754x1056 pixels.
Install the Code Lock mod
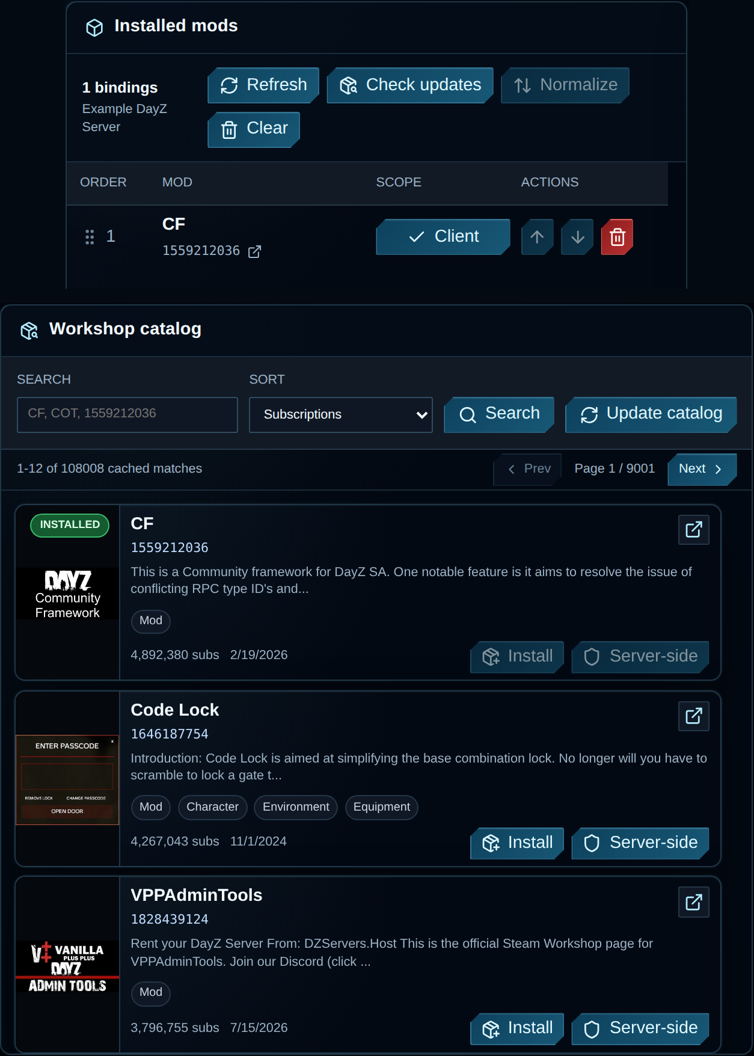tap(517, 843)
